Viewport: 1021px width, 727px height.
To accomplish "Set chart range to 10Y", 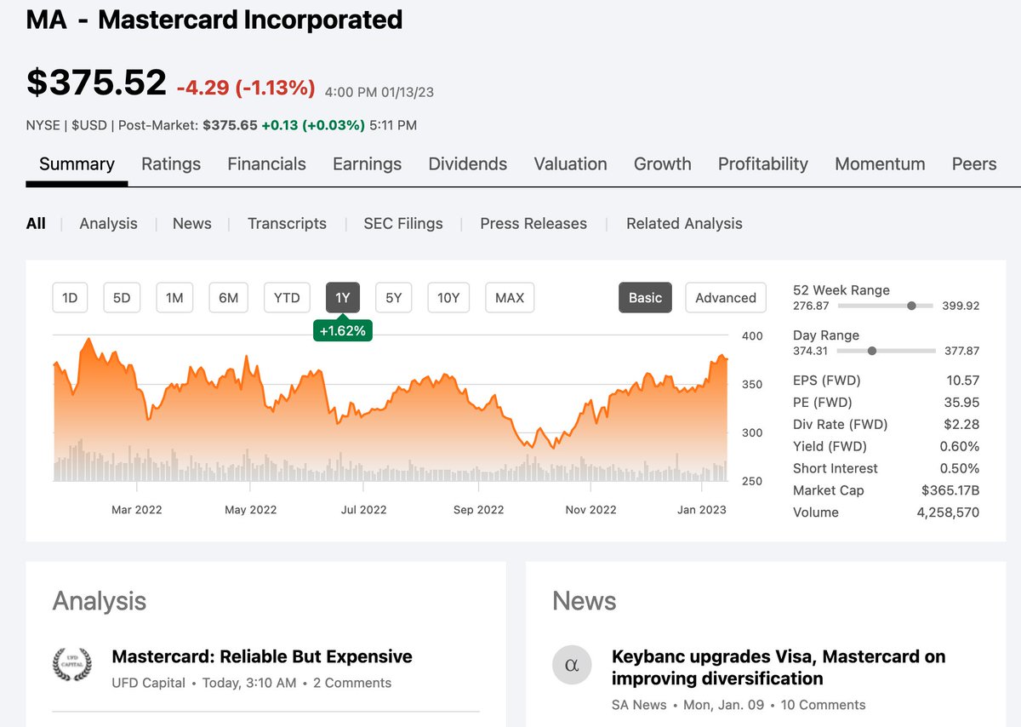I will pos(448,298).
